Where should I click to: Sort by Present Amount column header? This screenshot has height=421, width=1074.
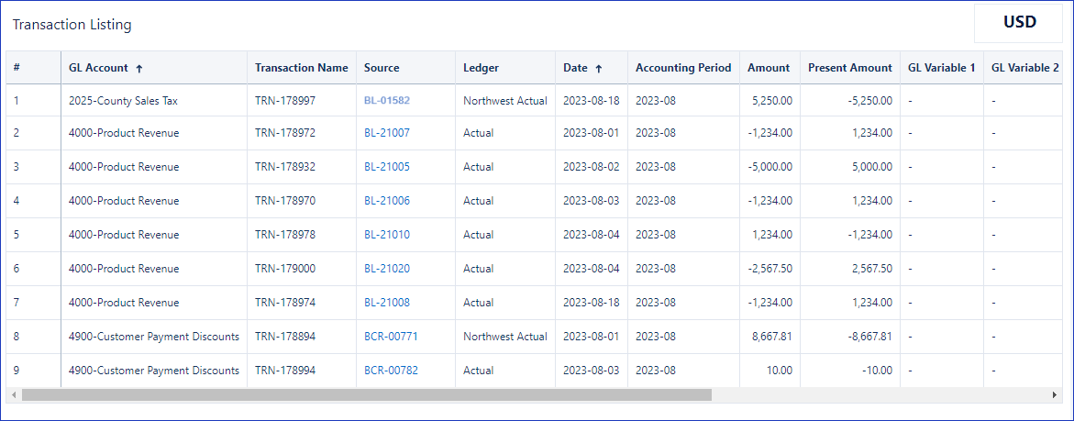tap(850, 68)
